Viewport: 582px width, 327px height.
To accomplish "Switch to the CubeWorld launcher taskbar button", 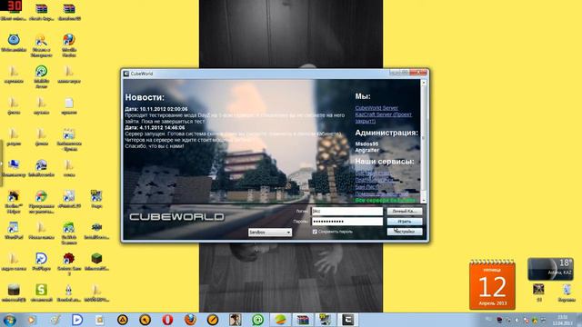I will [x=347, y=320].
